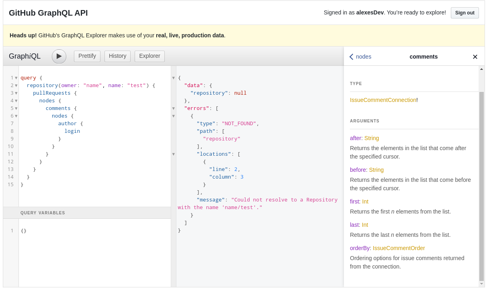Open Int type of the first argument
The image size is (489, 291).
[x=365, y=201]
